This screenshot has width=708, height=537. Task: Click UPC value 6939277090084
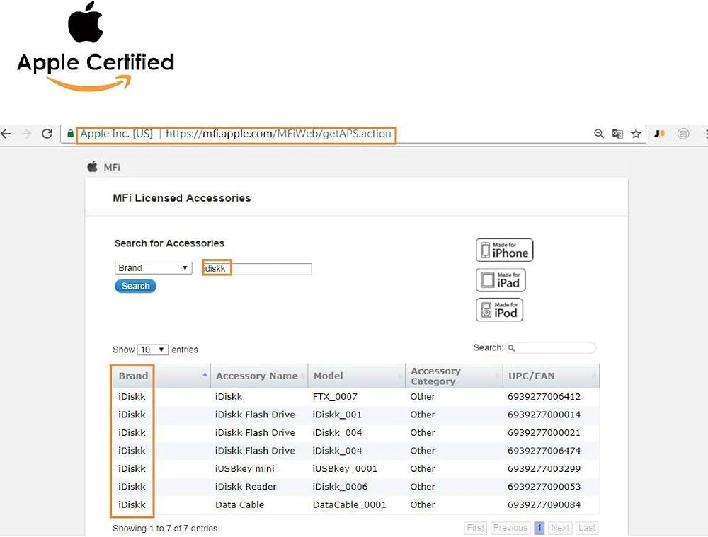click(x=544, y=505)
